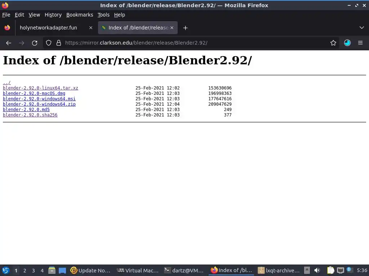Open the removable media eject tray icon
Image resolution: width=369 pixels, height=276 pixels.
(307, 270)
